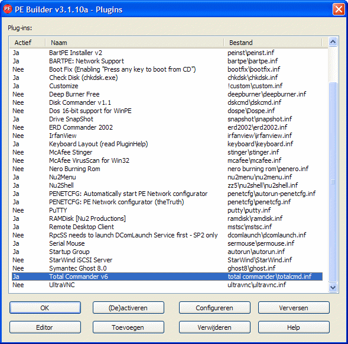348x344 pixels.
Task: Select Check Disk (chkdsk.exe) plugin
Action: click(167, 78)
